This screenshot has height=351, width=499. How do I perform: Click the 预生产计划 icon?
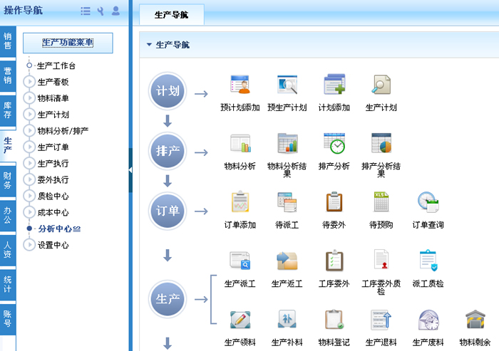tap(287, 85)
